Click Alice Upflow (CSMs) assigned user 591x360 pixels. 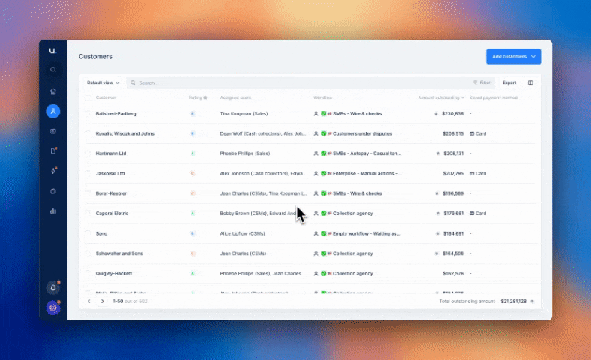pyautogui.click(x=242, y=233)
